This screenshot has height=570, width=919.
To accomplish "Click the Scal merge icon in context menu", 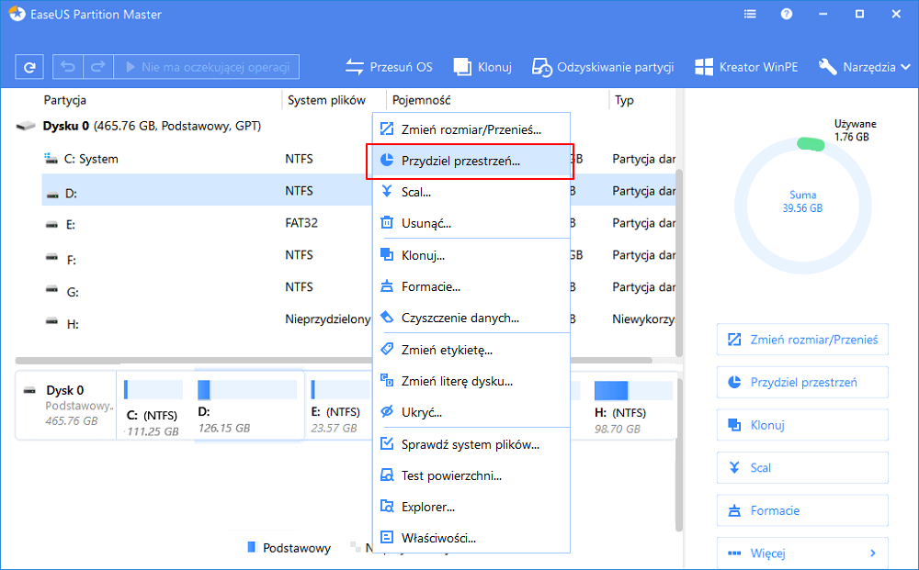I will click(x=387, y=191).
